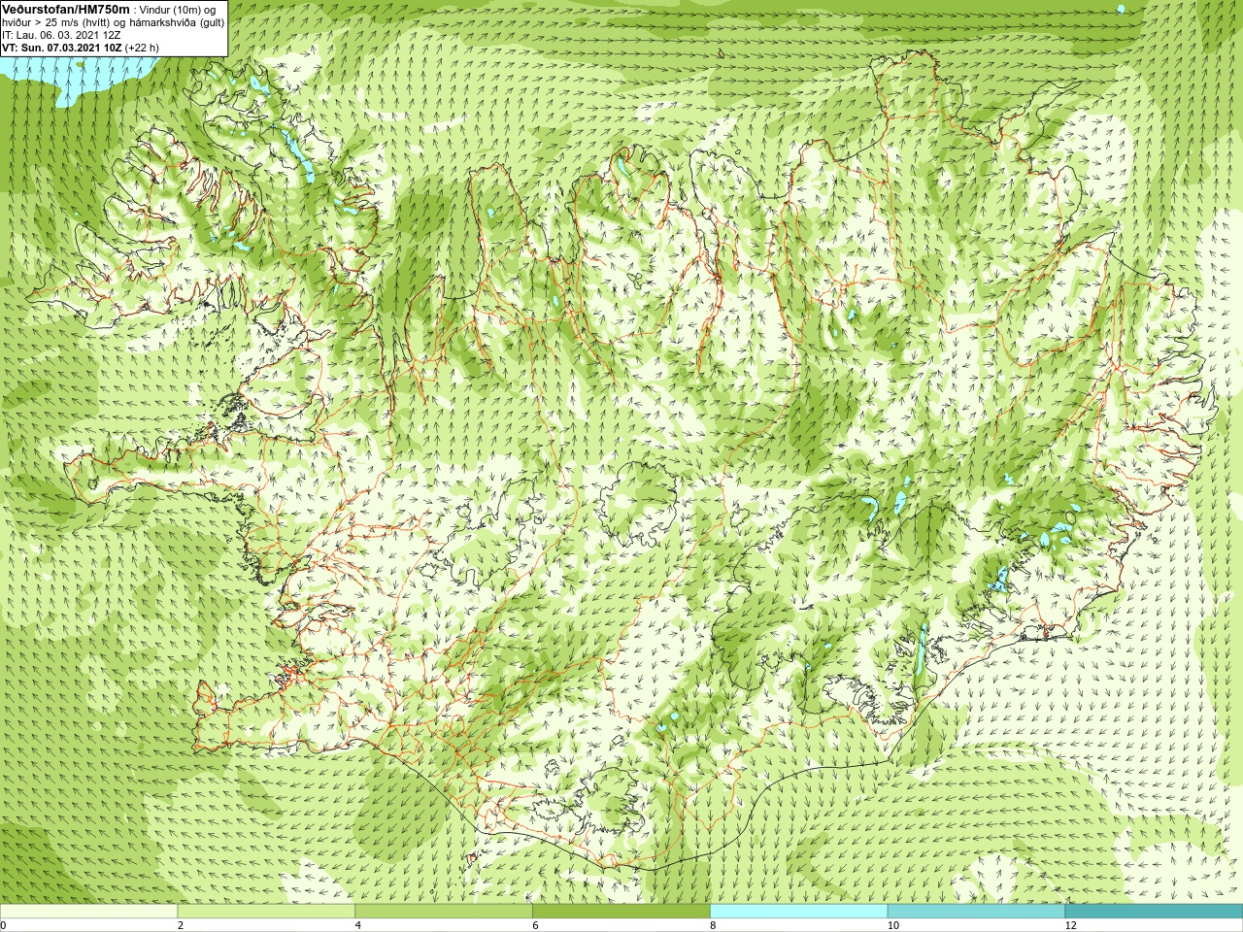This screenshot has height=932, width=1243.
Task: Click the scale label '4'
Action: 358,925
